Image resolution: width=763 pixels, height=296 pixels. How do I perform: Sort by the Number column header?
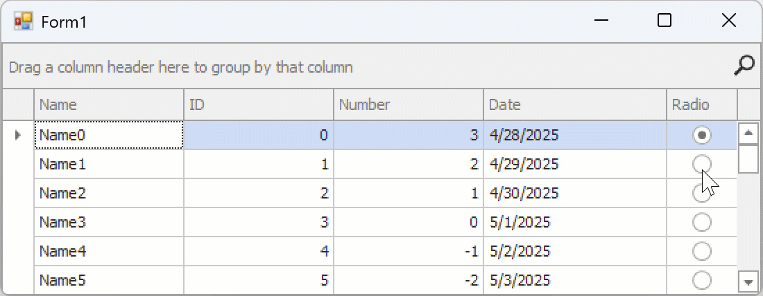[x=409, y=104]
